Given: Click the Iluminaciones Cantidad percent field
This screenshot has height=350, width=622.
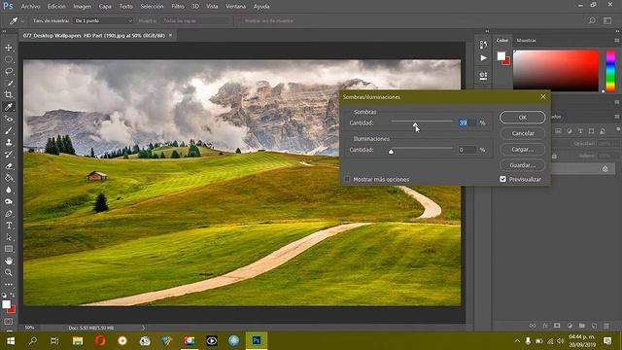Looking at the screenshot, I should 467,150.
